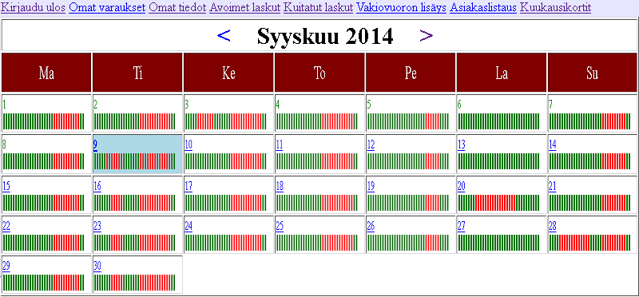Open Omat varaukset page
This screenshot has width=639, height=297.
pos(107,7)
